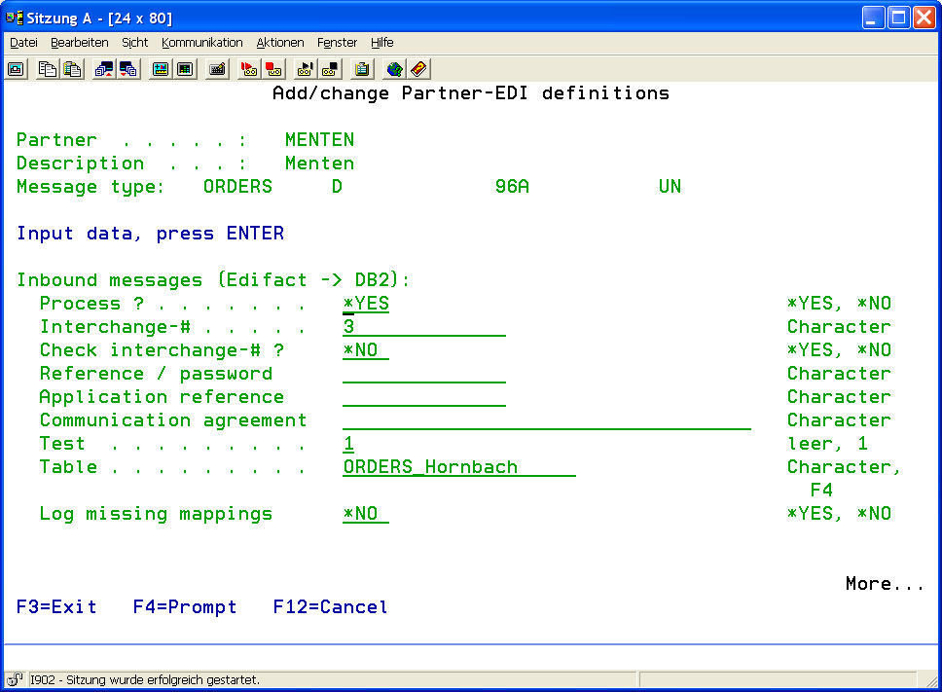The width and height of the screenshot is (942, 692).
Task: Open the Kommunikation menu
Action: pyautogui.click(x=201, y=43)
